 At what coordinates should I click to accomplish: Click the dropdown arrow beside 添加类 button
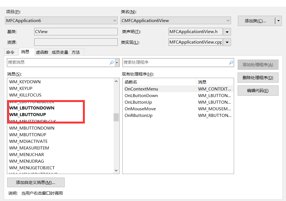pos(279,21)
